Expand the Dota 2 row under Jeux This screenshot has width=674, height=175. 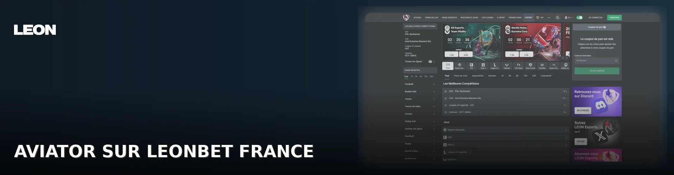[506, 145]
